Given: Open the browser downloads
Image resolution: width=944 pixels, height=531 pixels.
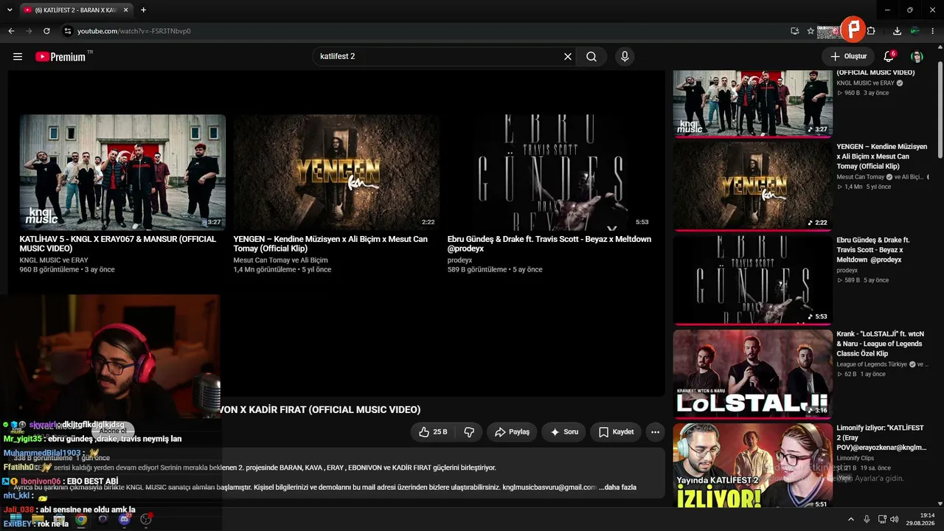Looking at the screenshot, I should click(897, 31).
